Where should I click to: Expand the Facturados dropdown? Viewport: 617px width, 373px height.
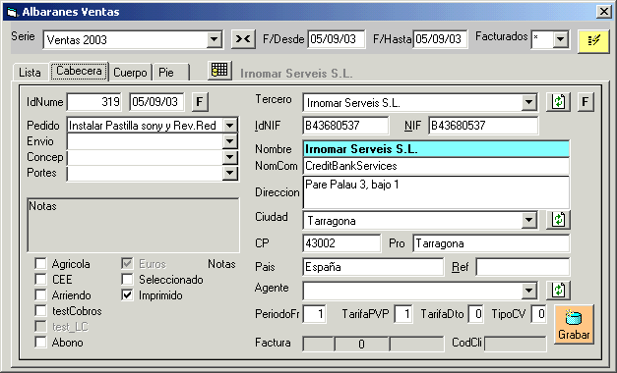560,39
